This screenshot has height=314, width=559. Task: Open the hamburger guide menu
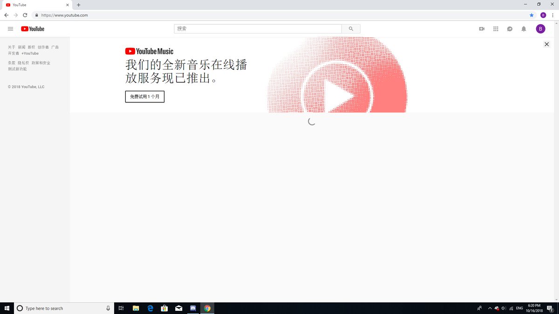[11, 29]
